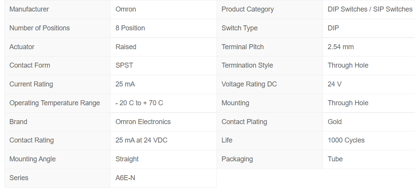415x189 pixels.
Task: Click the 8 Position value
Action: coord(130,28)
